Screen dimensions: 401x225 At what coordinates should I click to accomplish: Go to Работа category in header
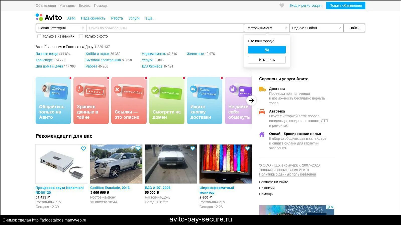(117, 18)
